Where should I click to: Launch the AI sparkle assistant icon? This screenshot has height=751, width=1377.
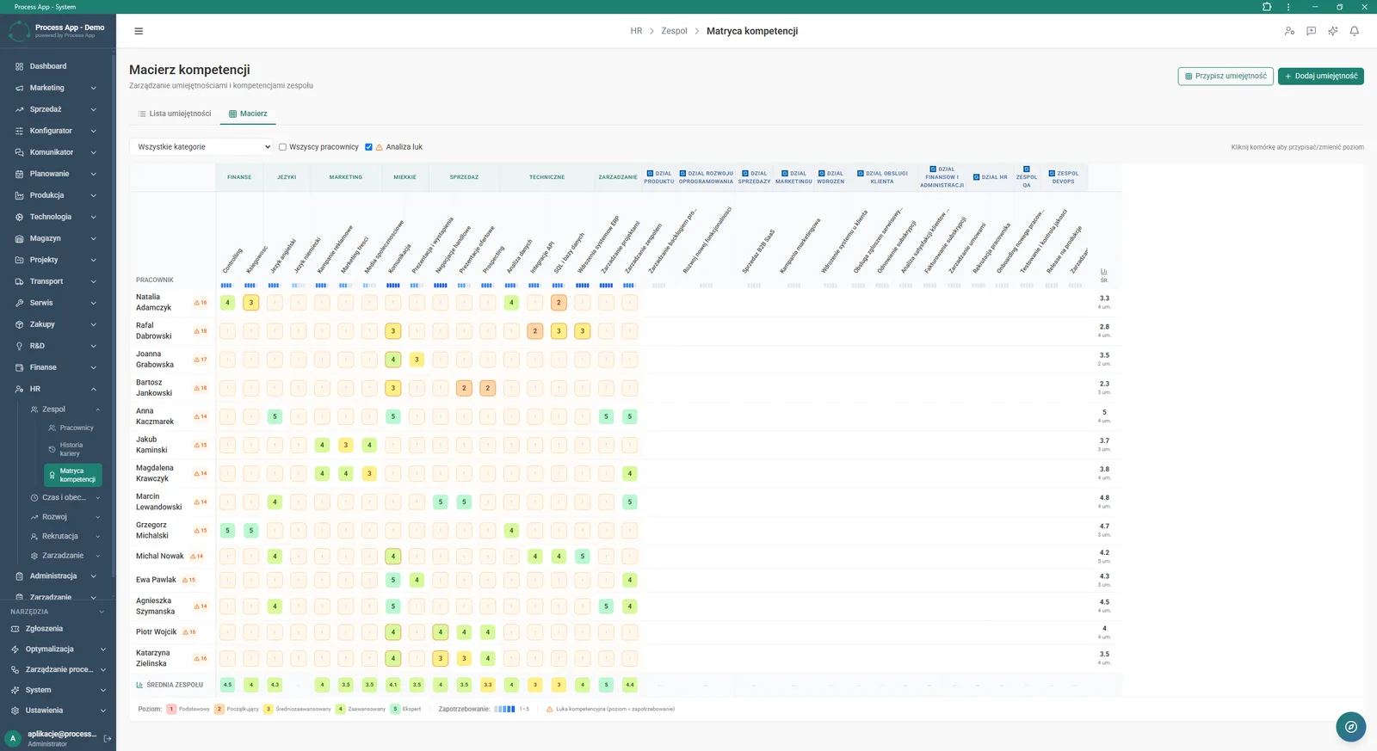1332,31
